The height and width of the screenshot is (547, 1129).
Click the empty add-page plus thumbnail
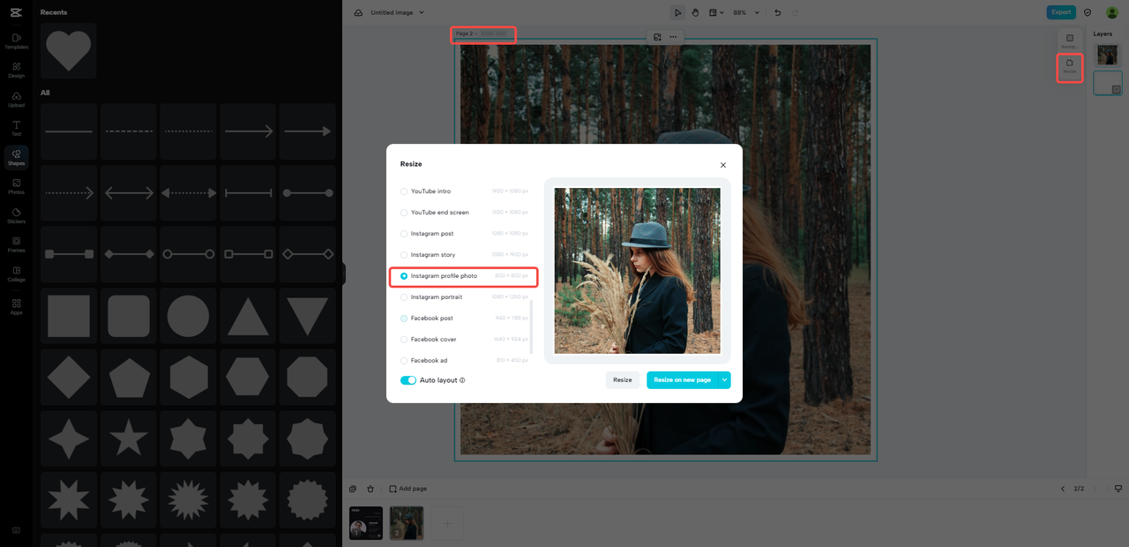pos(447,523)
